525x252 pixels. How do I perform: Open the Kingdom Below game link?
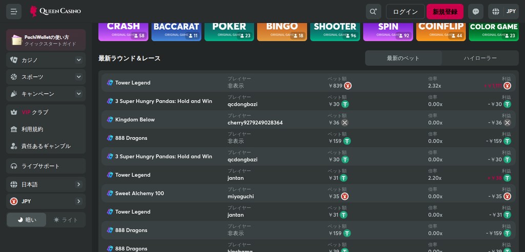135,119
